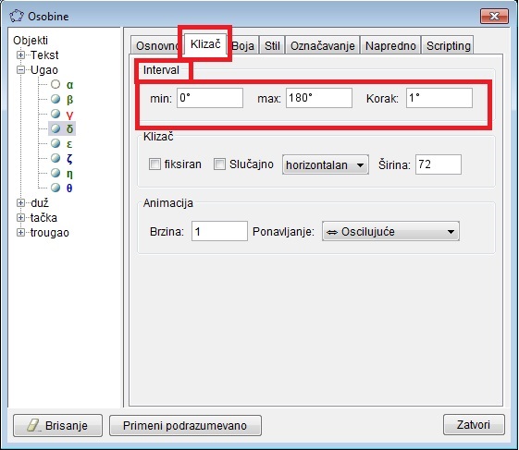
Task: Collapse the Ugao tree node
Action: [20, 70]
